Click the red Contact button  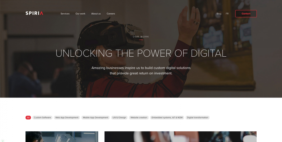point(246,14)
